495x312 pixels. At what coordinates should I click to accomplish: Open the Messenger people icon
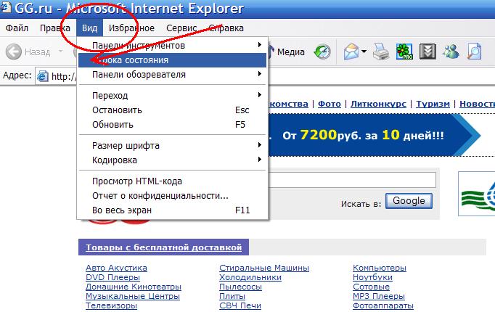pyautogui.click(x=451, y=52)
